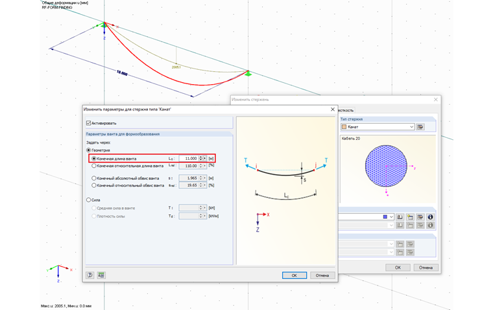Open the units and decimal places icon
493x310 pixels.
point(101,275)
